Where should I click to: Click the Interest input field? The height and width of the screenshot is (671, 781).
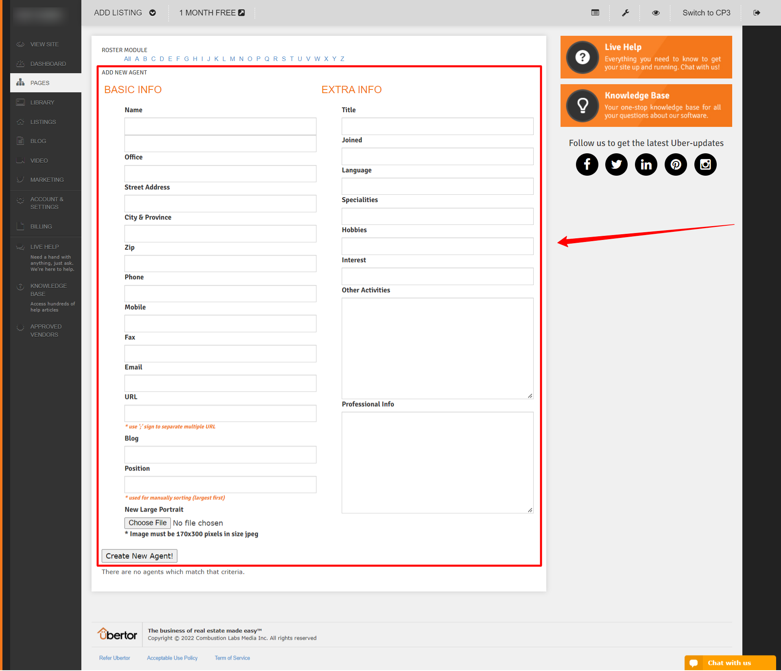pyautogui.click(x=438, y=277)
